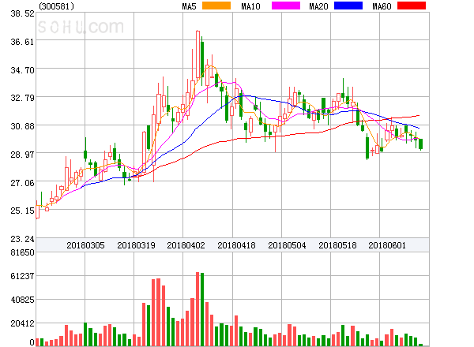Click the red MA60 legend swatch
This screenshot has width=474, height=347.
pyautogui.click(x=412, y=6)
